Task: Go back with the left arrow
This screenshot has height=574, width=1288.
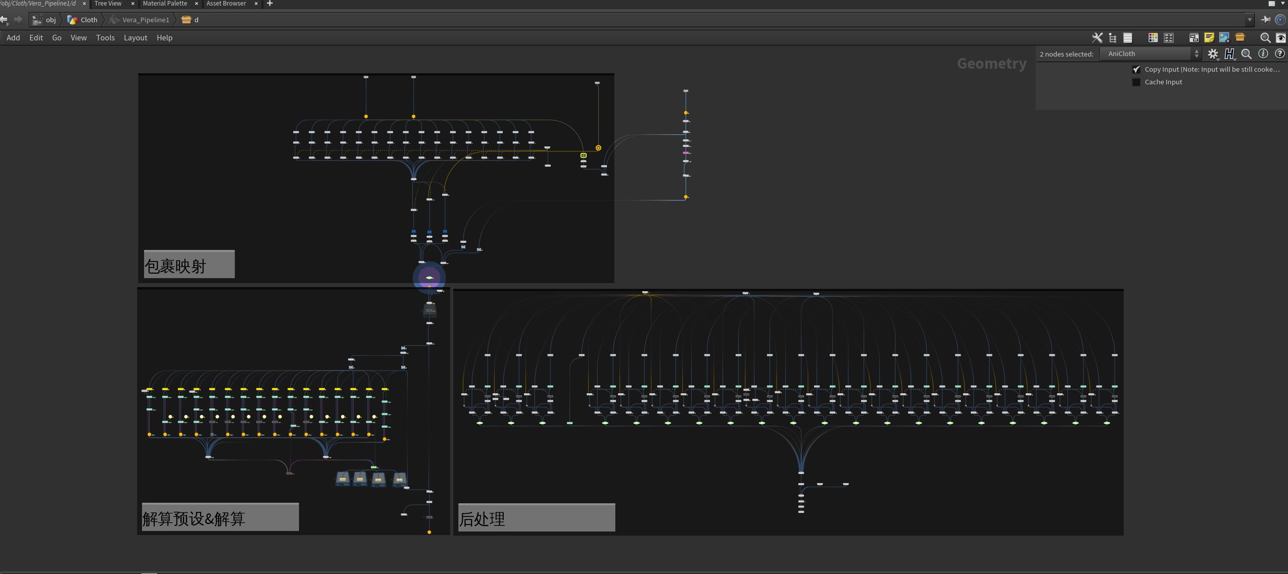Action: click(4, 20)
